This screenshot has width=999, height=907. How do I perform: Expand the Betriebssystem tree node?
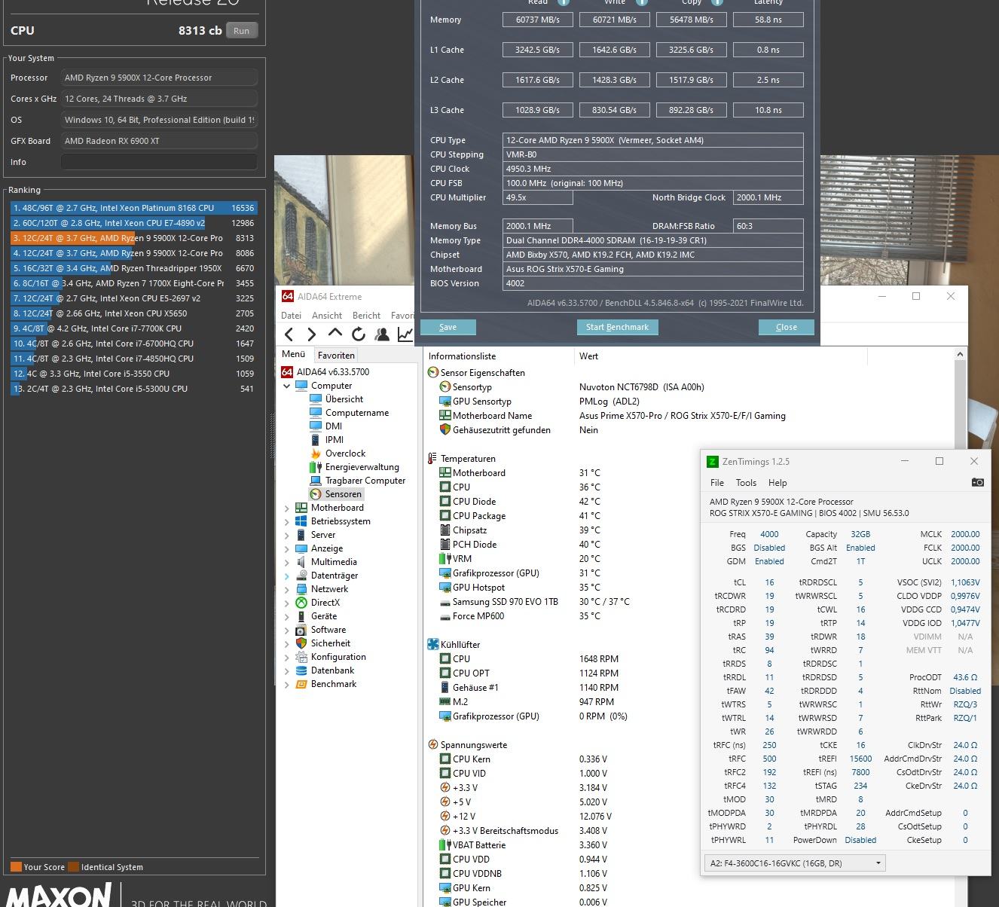(x=286, y=522)
